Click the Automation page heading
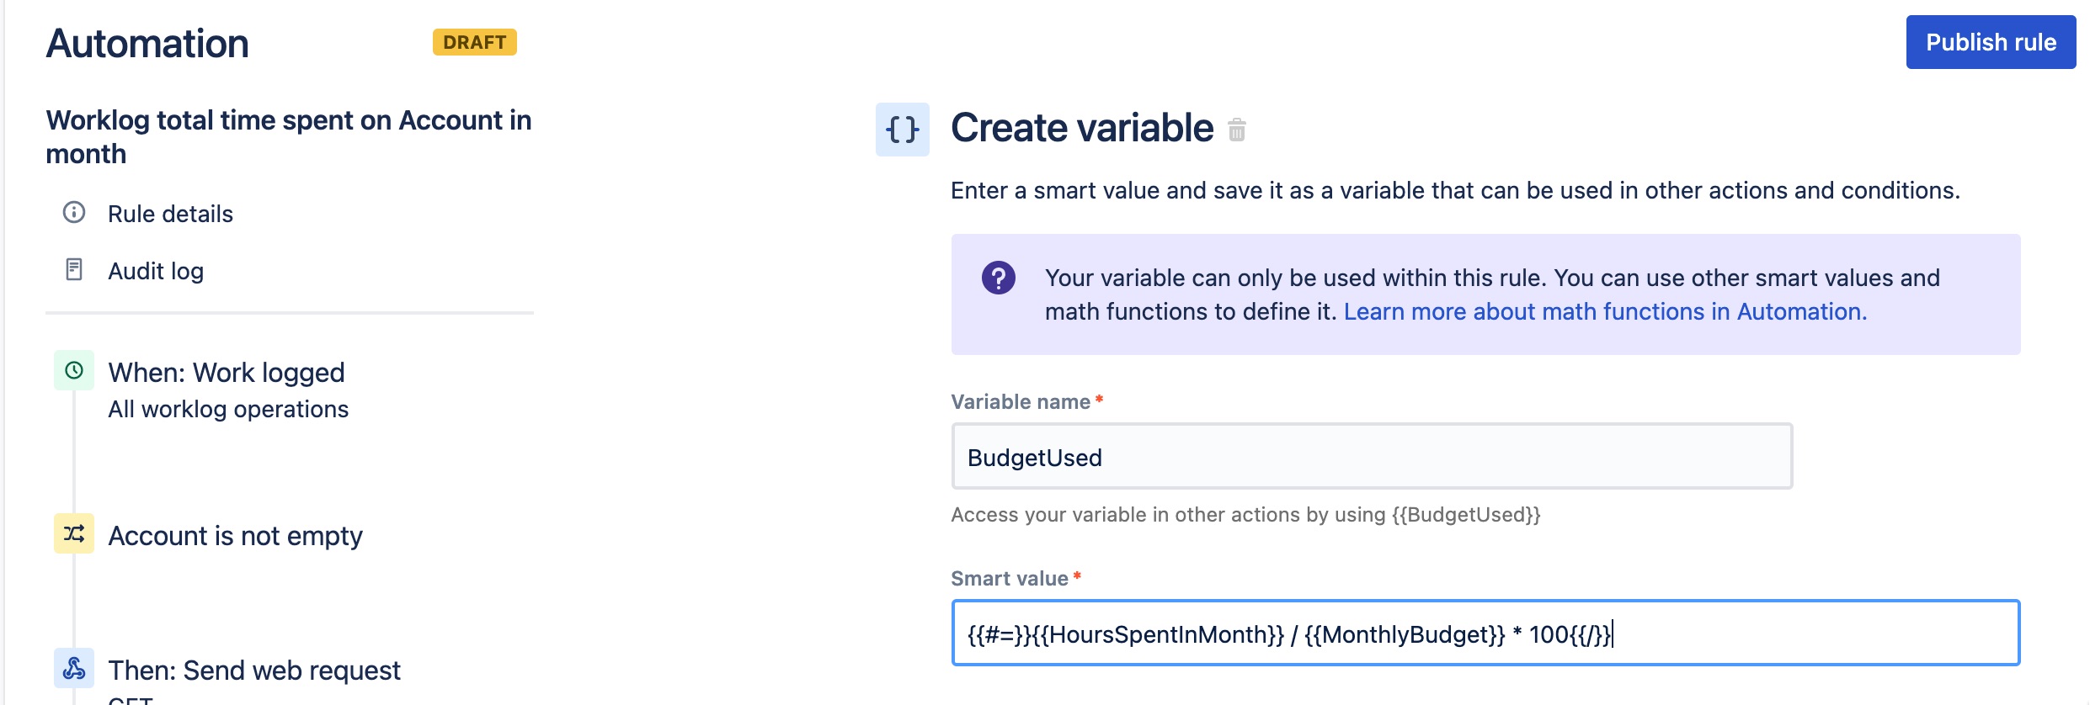This screenshot has width=2090, height=705. [147, 44]
